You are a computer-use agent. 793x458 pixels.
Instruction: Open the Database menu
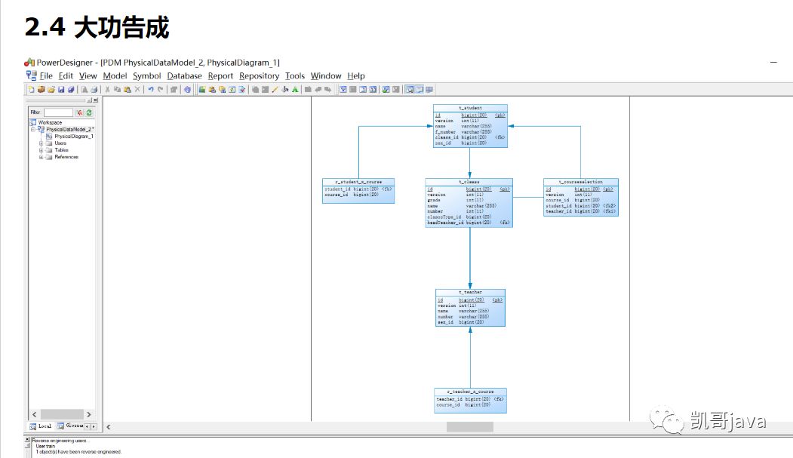184,75
